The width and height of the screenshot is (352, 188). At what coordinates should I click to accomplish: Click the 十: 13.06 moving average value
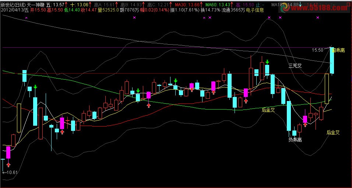pos(79,4)
